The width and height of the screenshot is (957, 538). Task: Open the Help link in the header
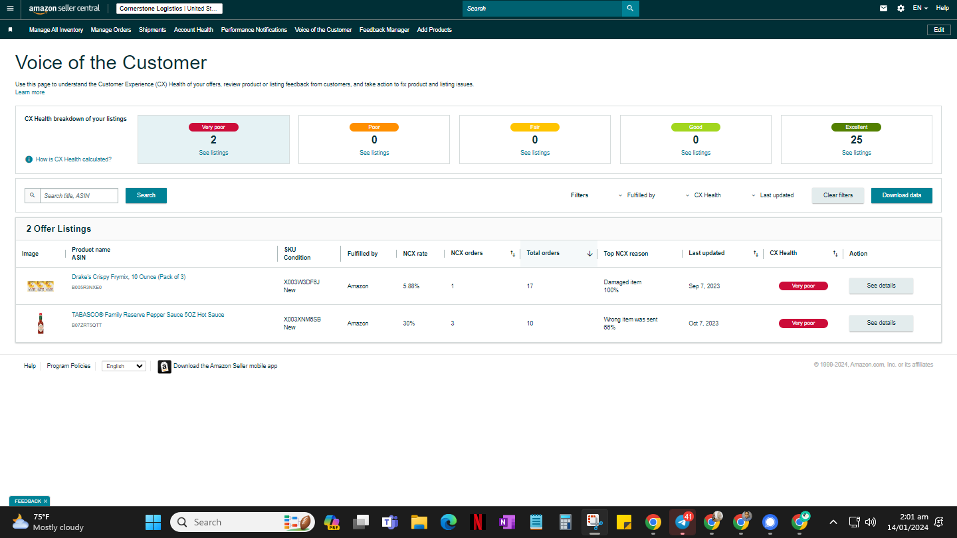tap(942, 9)
